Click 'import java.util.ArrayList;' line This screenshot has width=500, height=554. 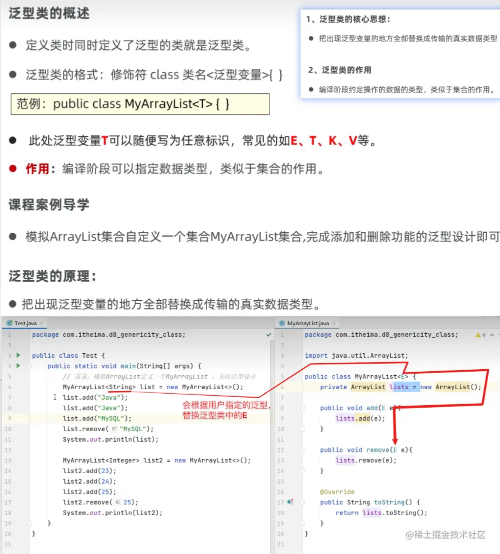tap(356, 356)
